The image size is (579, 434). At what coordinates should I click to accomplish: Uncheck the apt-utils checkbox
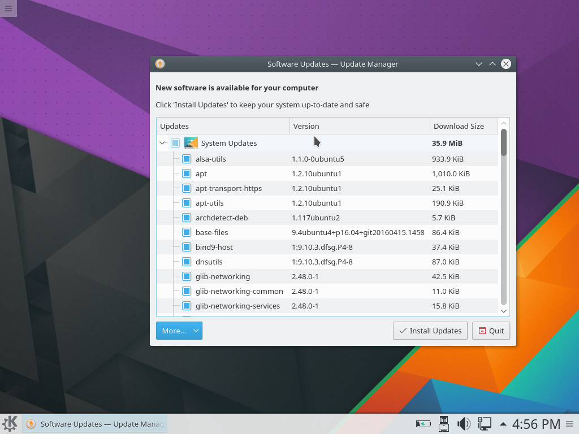tap(187, 203)
